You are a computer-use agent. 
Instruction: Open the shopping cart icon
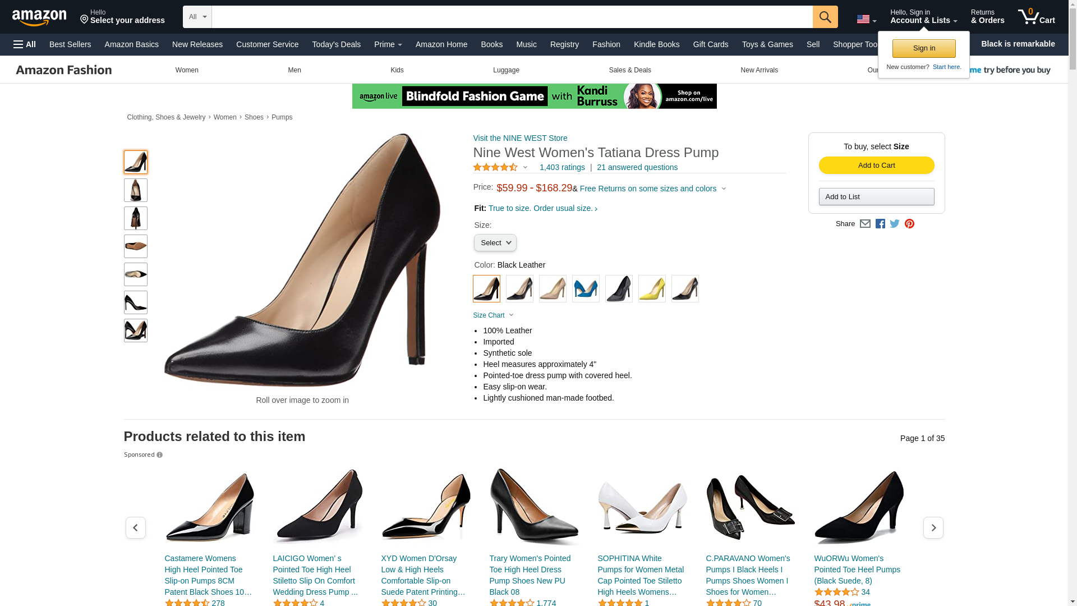point(1036,17)
